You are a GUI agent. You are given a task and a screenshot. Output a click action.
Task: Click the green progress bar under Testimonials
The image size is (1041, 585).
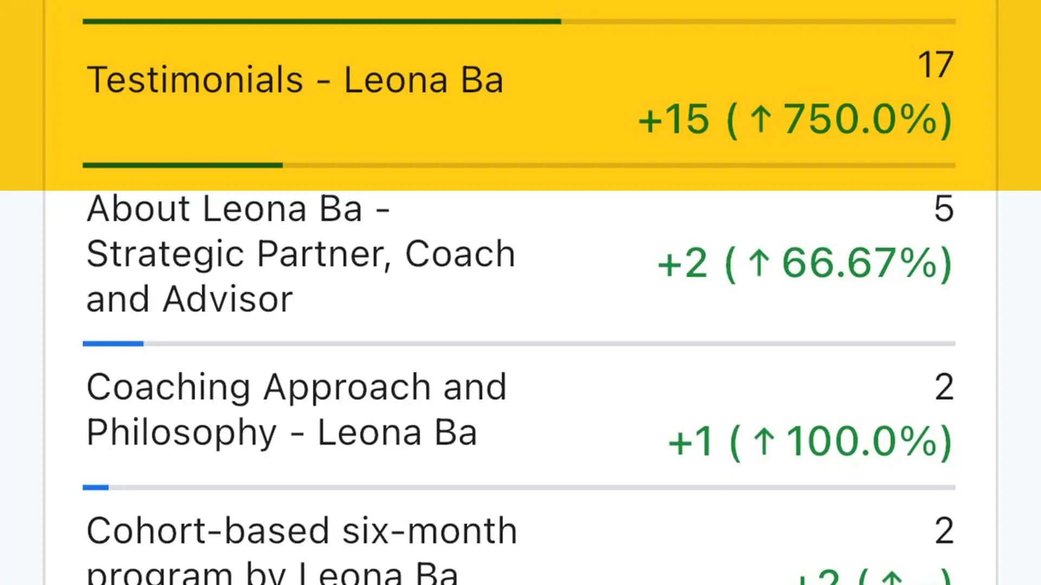pyautogui.click(x=182, y=165)
